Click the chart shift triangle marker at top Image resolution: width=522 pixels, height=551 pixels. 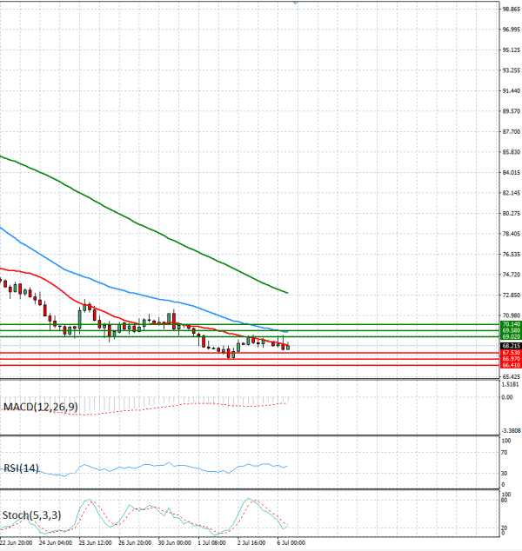(x=296, y=3)
